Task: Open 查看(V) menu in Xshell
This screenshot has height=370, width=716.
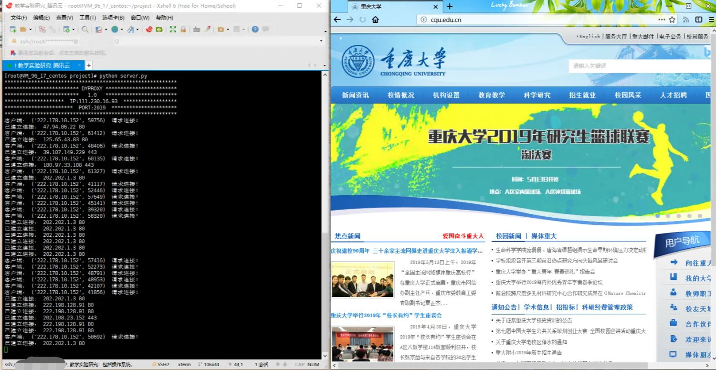Action: click(x=64, y=18)
